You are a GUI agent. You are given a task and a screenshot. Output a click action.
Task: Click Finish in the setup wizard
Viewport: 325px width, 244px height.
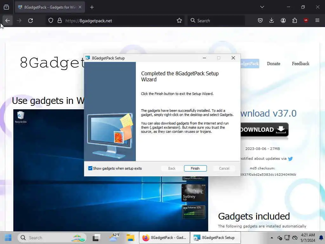coord(195,168)
